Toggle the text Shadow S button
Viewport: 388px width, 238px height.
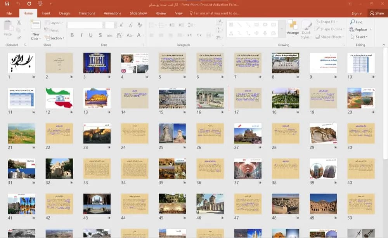click(100, 35)
